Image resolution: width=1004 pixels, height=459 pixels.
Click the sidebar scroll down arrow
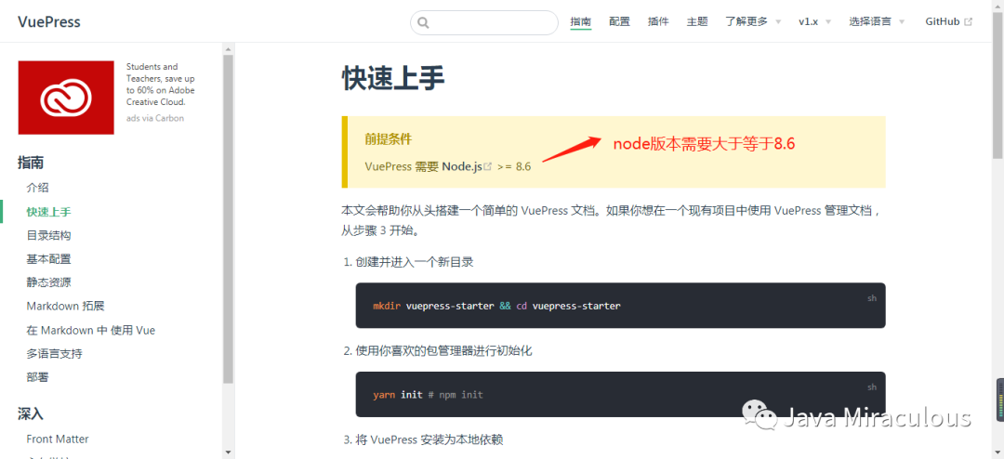[228, 452]
